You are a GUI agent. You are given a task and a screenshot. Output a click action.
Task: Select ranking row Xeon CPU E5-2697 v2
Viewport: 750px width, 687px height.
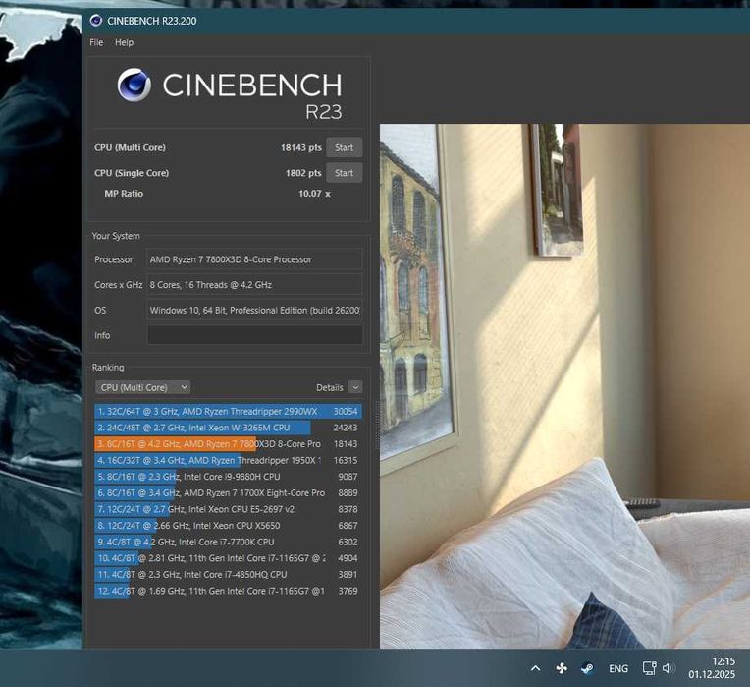[x=228, y=509]
